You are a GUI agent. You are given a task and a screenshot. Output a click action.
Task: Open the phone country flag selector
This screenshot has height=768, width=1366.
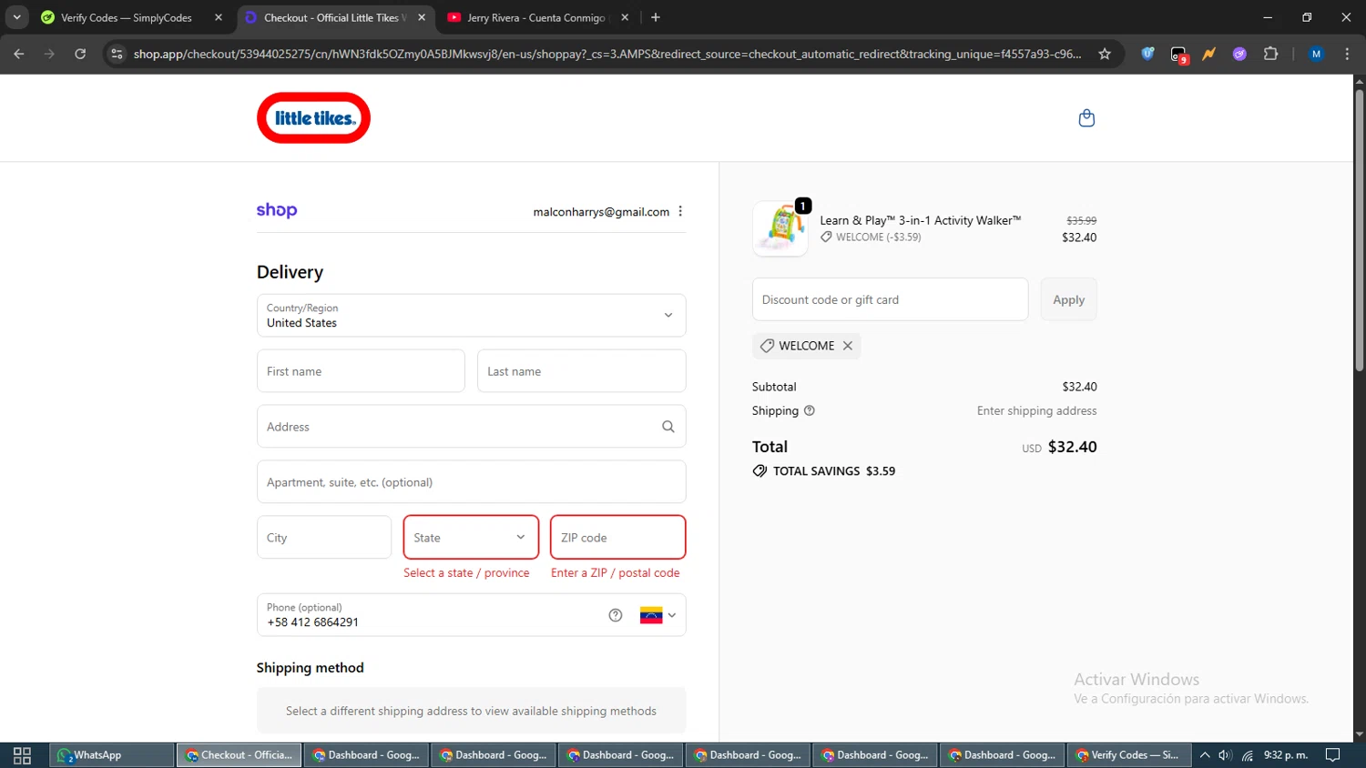(x=658, y=615)
